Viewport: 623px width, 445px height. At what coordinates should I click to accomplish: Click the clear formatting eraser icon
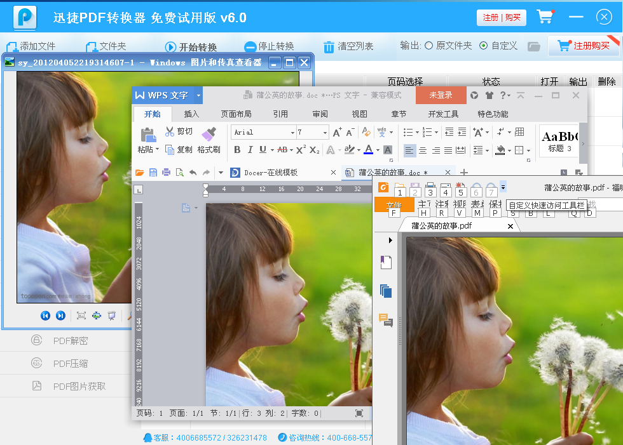pos(366,131)
